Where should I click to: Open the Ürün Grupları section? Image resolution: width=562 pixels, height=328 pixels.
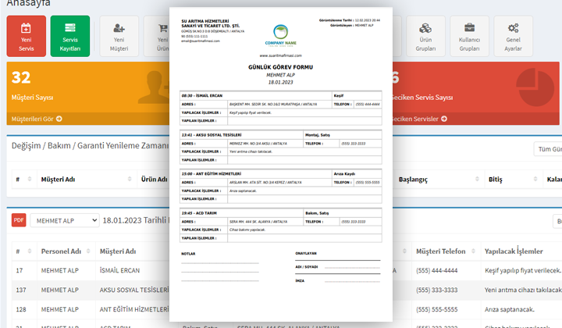tap(425, 36)
